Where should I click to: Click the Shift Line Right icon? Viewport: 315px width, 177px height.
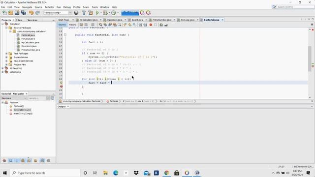tap(145, 25)
